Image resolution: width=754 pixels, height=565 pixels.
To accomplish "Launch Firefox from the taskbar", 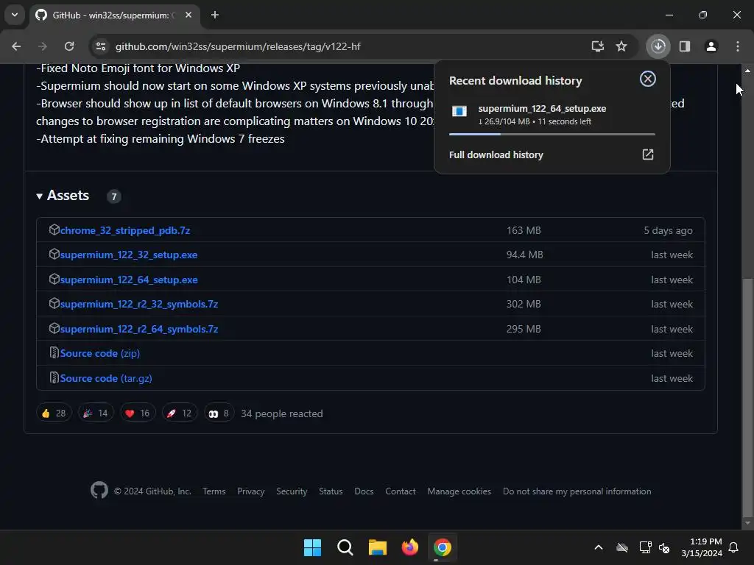I will 410,547.
